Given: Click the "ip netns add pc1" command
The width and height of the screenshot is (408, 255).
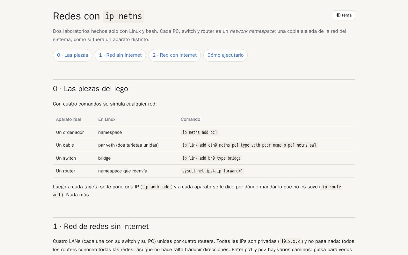Looking at the screenshot, I should pyautogui.click(x=200, y=132).
